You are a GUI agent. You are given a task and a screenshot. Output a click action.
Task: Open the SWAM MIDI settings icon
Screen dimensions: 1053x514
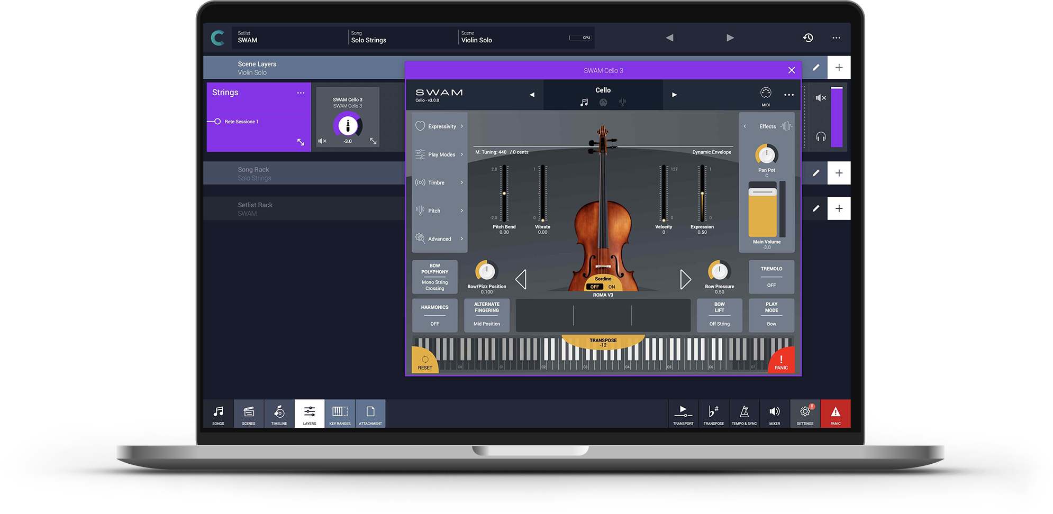(x=766, y=96)
